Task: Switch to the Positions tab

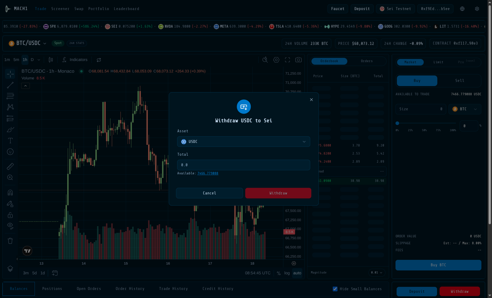Action: point(52,289)
